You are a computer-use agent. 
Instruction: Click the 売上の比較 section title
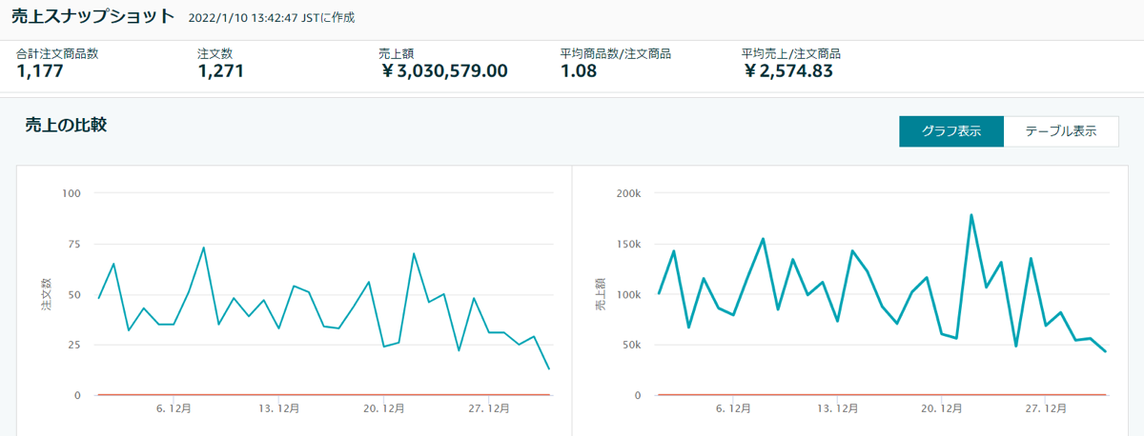click(66, 125)
